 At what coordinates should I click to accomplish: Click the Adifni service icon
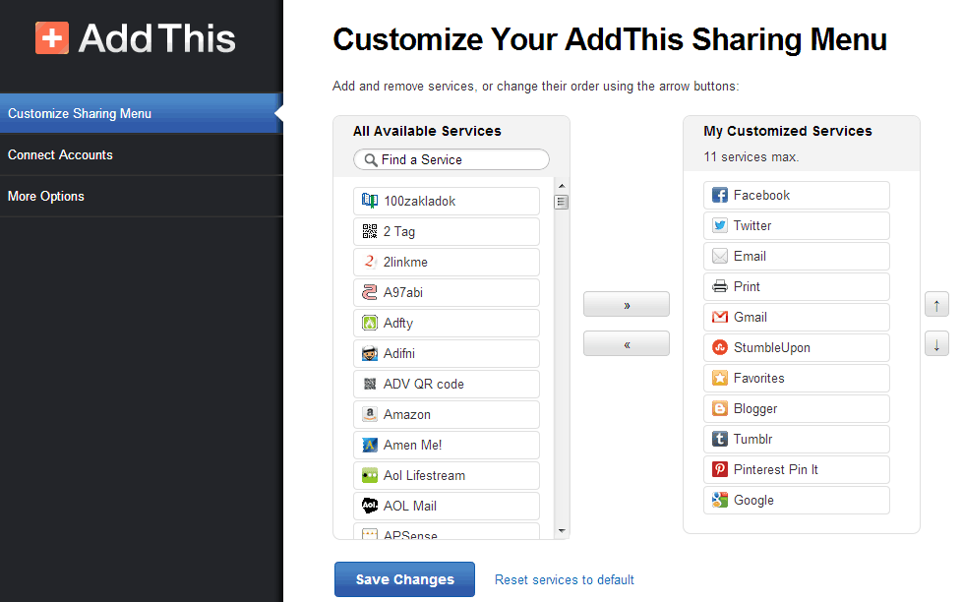click(x=369, y=353)
